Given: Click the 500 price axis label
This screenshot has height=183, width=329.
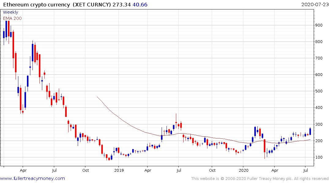Looking at the screenshot, I should [319, 91].
